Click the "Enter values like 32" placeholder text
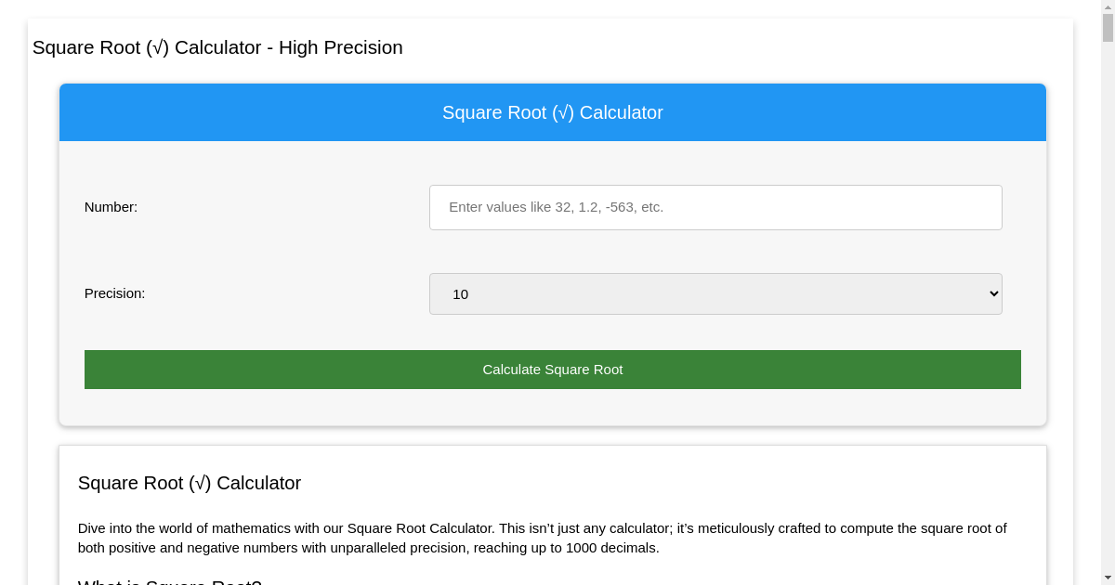This screenshot has width=1115, height=585. (x=556, y=207)
